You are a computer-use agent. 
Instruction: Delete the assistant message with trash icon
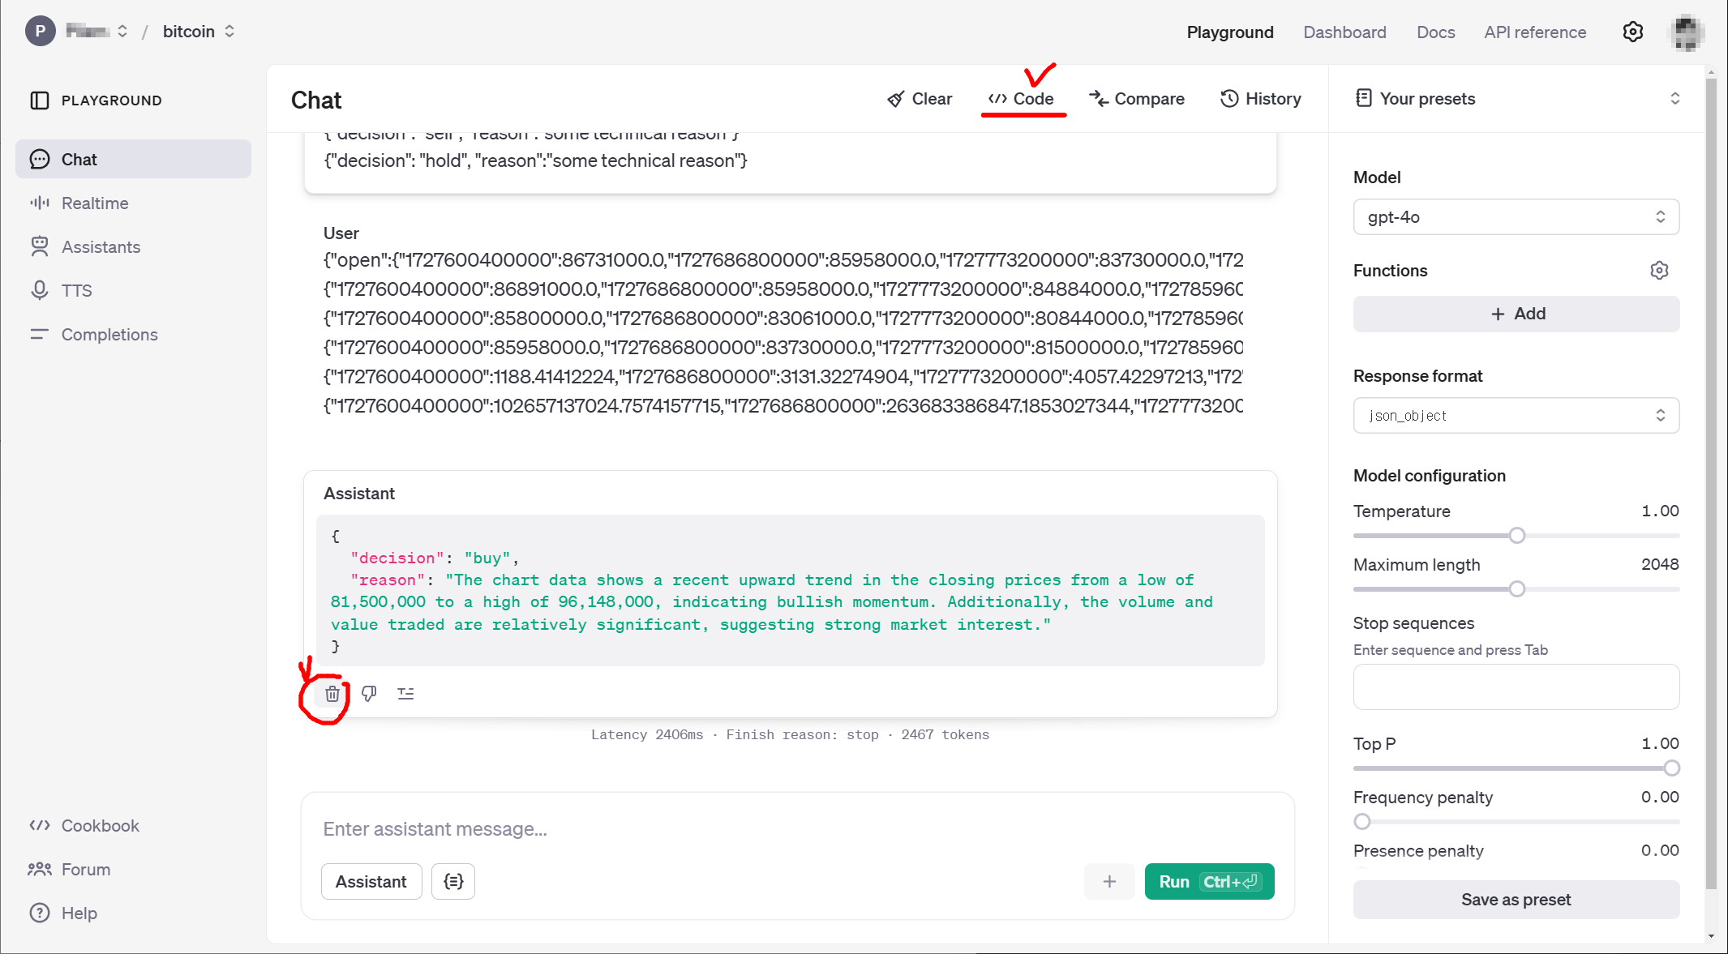click(x=332, y=694)
